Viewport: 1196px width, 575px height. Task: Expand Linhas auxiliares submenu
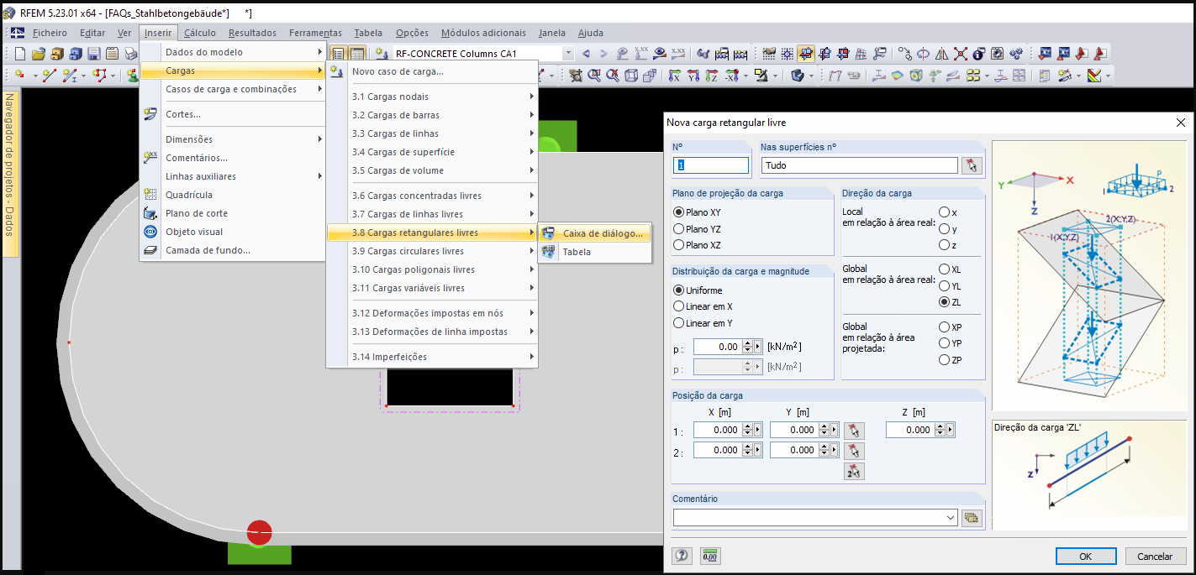coord(233,176)
